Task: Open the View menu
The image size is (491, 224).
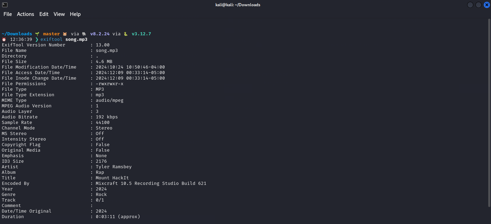Action: coord(59,14)
